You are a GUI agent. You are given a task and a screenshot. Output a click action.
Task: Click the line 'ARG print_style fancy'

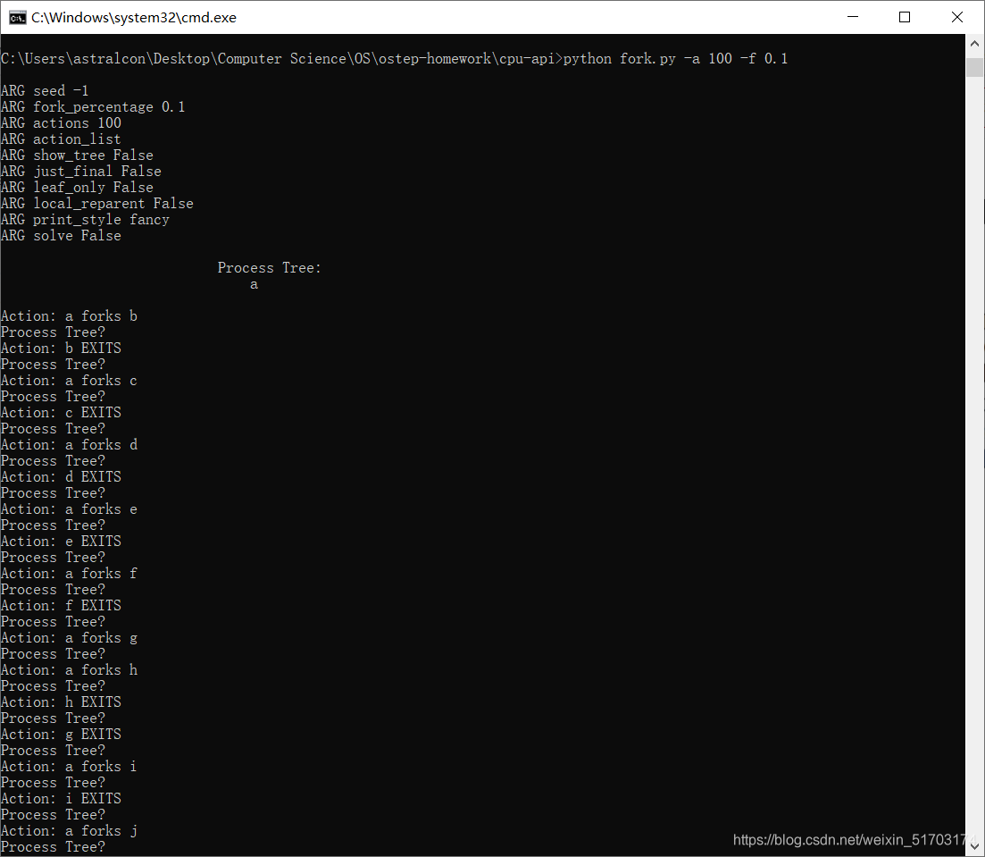coord(85,220)
